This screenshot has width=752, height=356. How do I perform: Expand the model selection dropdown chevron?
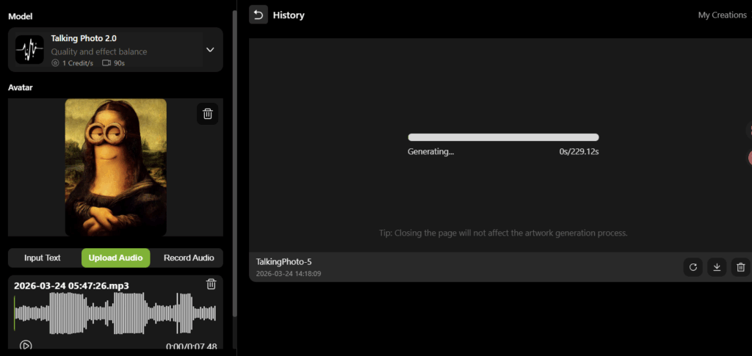tap(210, 49)
